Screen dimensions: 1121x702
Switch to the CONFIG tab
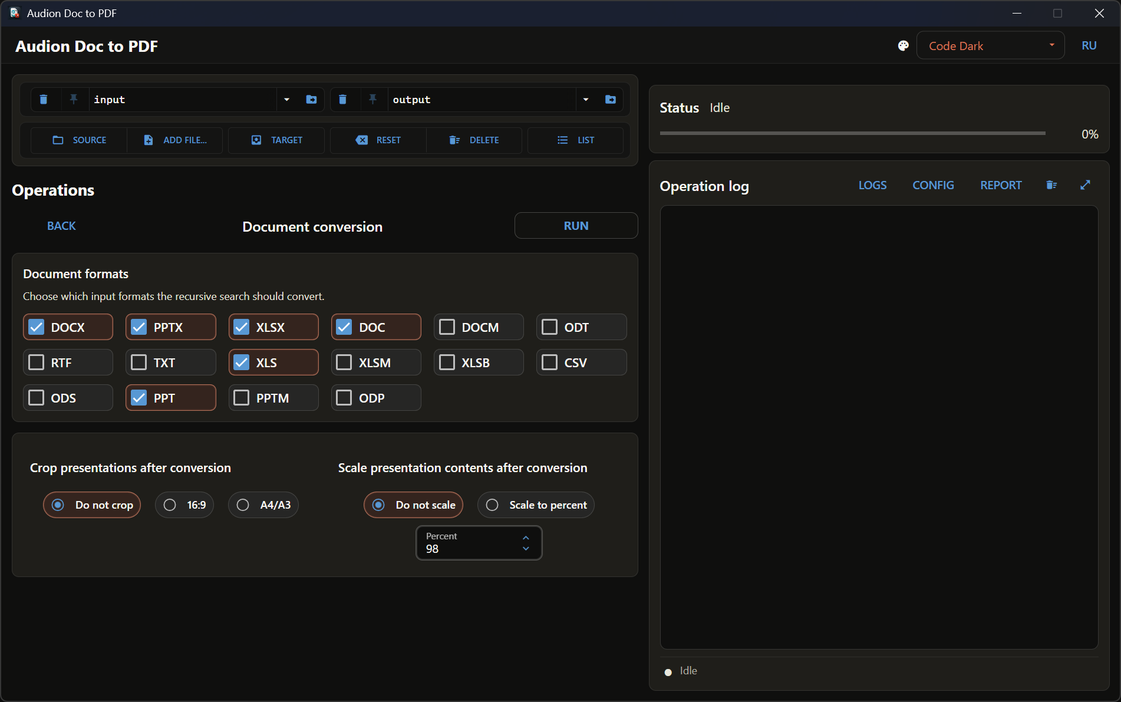933,185
